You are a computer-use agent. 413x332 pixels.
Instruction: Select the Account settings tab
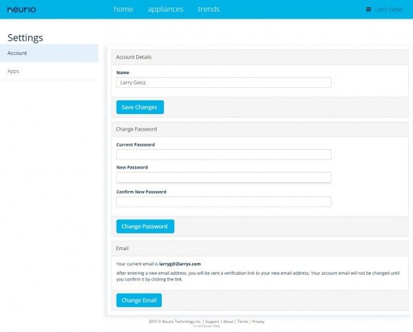click(50, 53)
